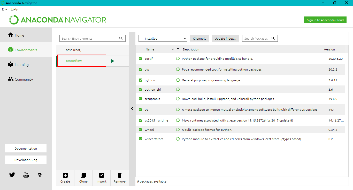
Task: Uncheck the certifi package checkbox
Action: (141, 58)
